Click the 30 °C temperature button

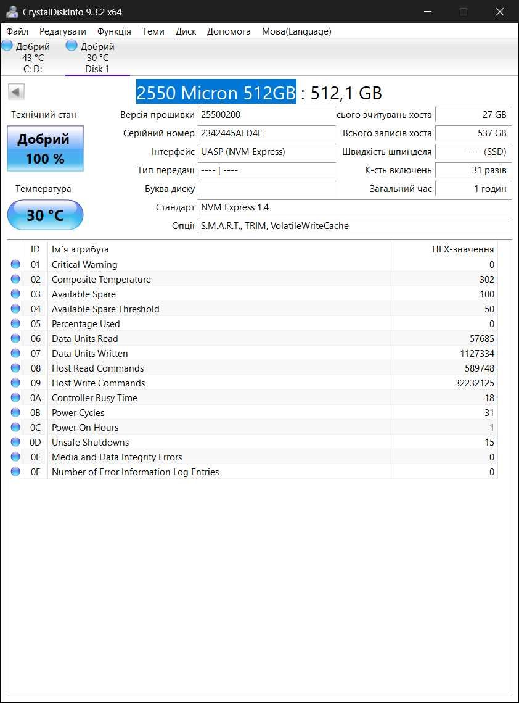(x=45, y=215)
